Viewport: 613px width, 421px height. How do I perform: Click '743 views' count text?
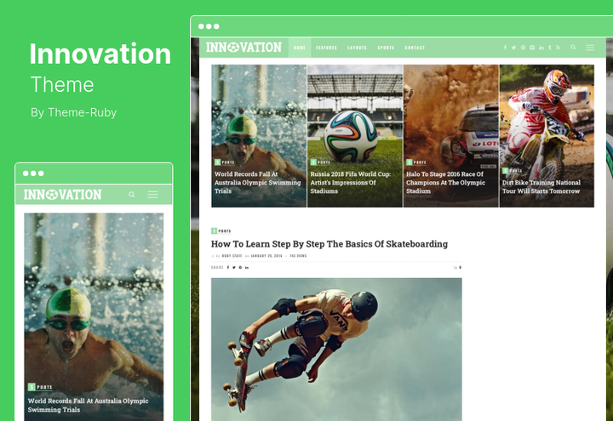point(298,256)
